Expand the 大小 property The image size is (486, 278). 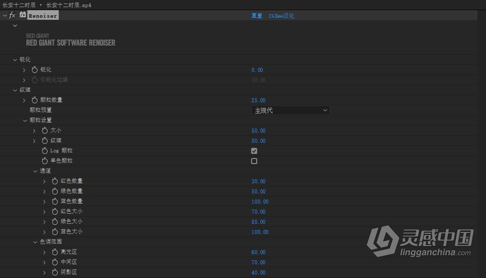coord(34,131)
